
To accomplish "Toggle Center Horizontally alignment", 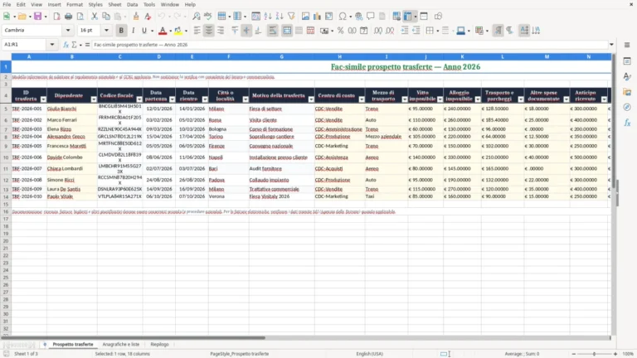I will [x=209, y=31].
